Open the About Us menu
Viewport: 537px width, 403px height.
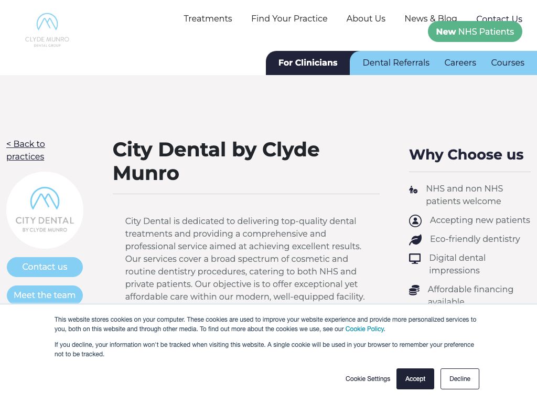pos(366,18)
